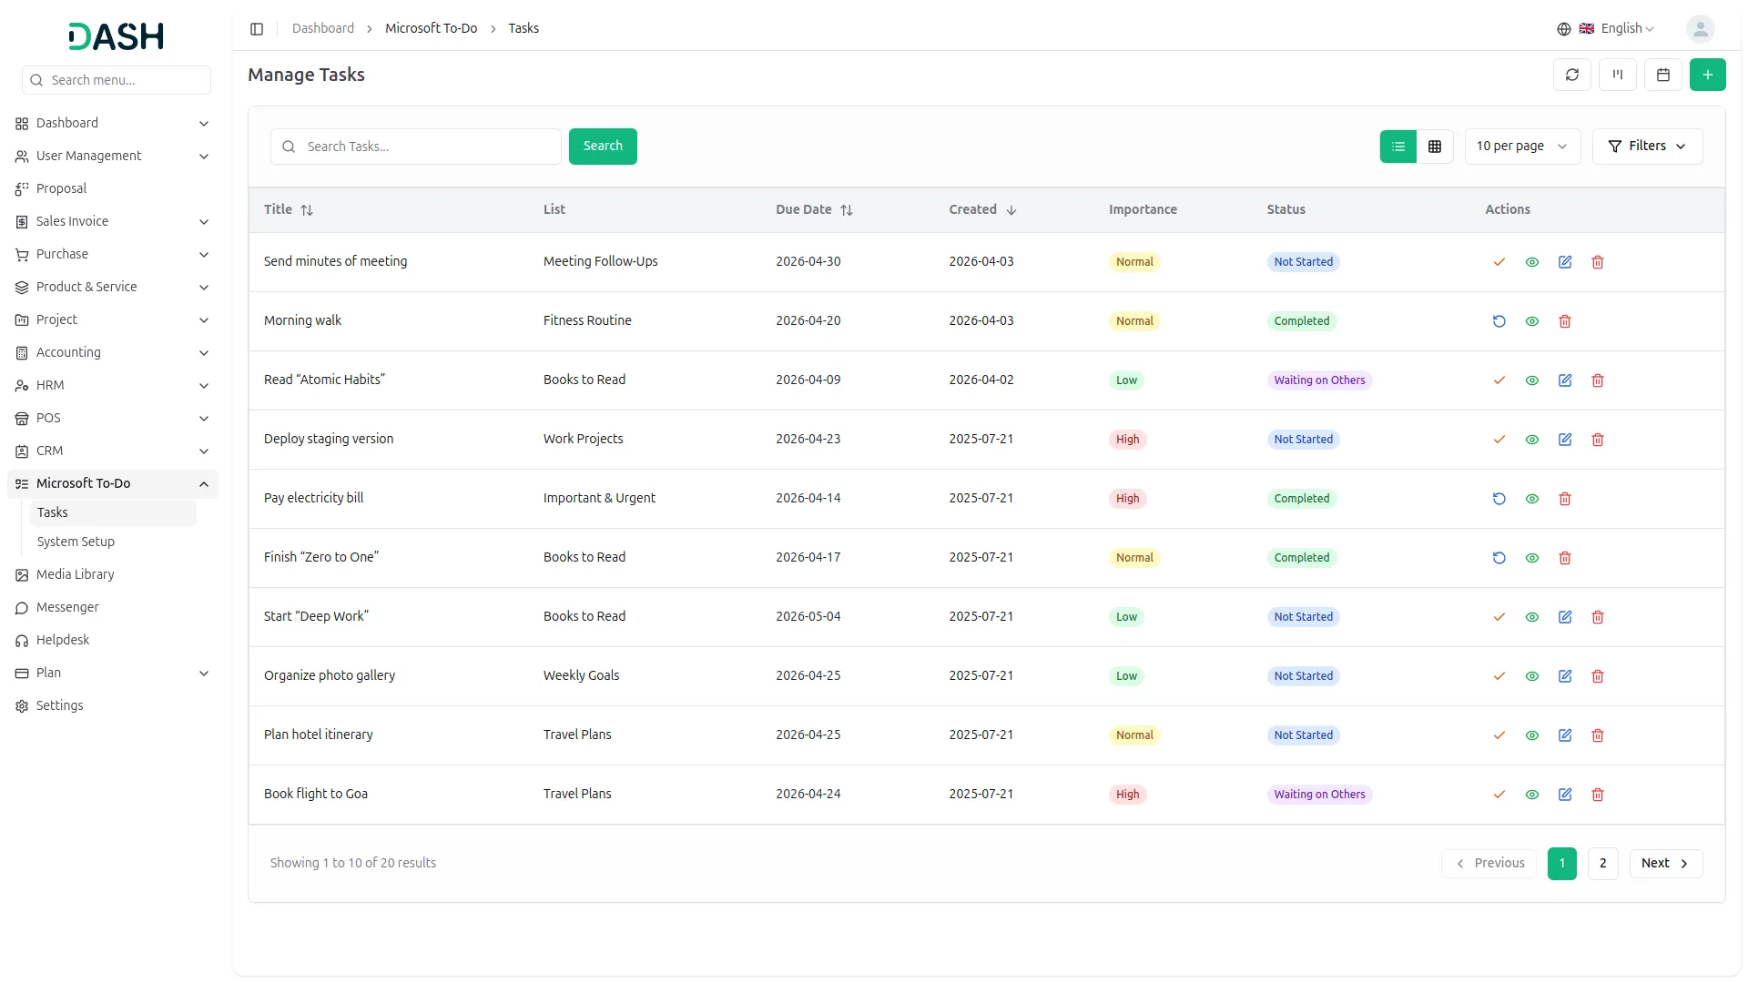The image size is (1748, 983).
Task: View the 'Pay electricity bill' task
Action: [1531, 499]
